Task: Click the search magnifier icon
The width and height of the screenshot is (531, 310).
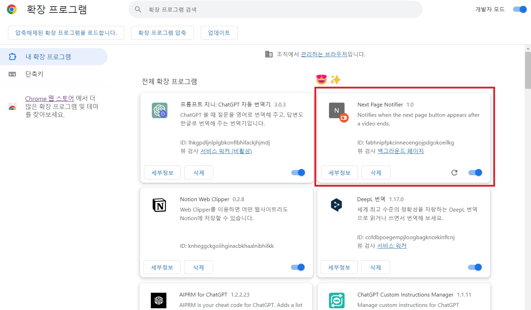Action: pyautogui.click(x=138, y=9)
